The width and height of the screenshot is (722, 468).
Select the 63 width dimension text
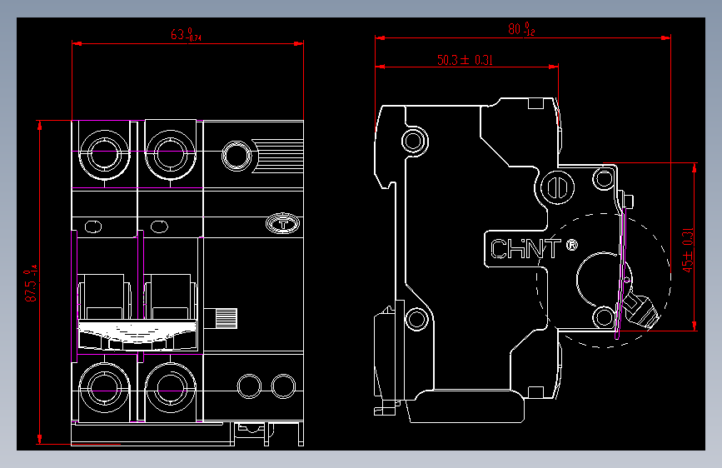(186, 34)
